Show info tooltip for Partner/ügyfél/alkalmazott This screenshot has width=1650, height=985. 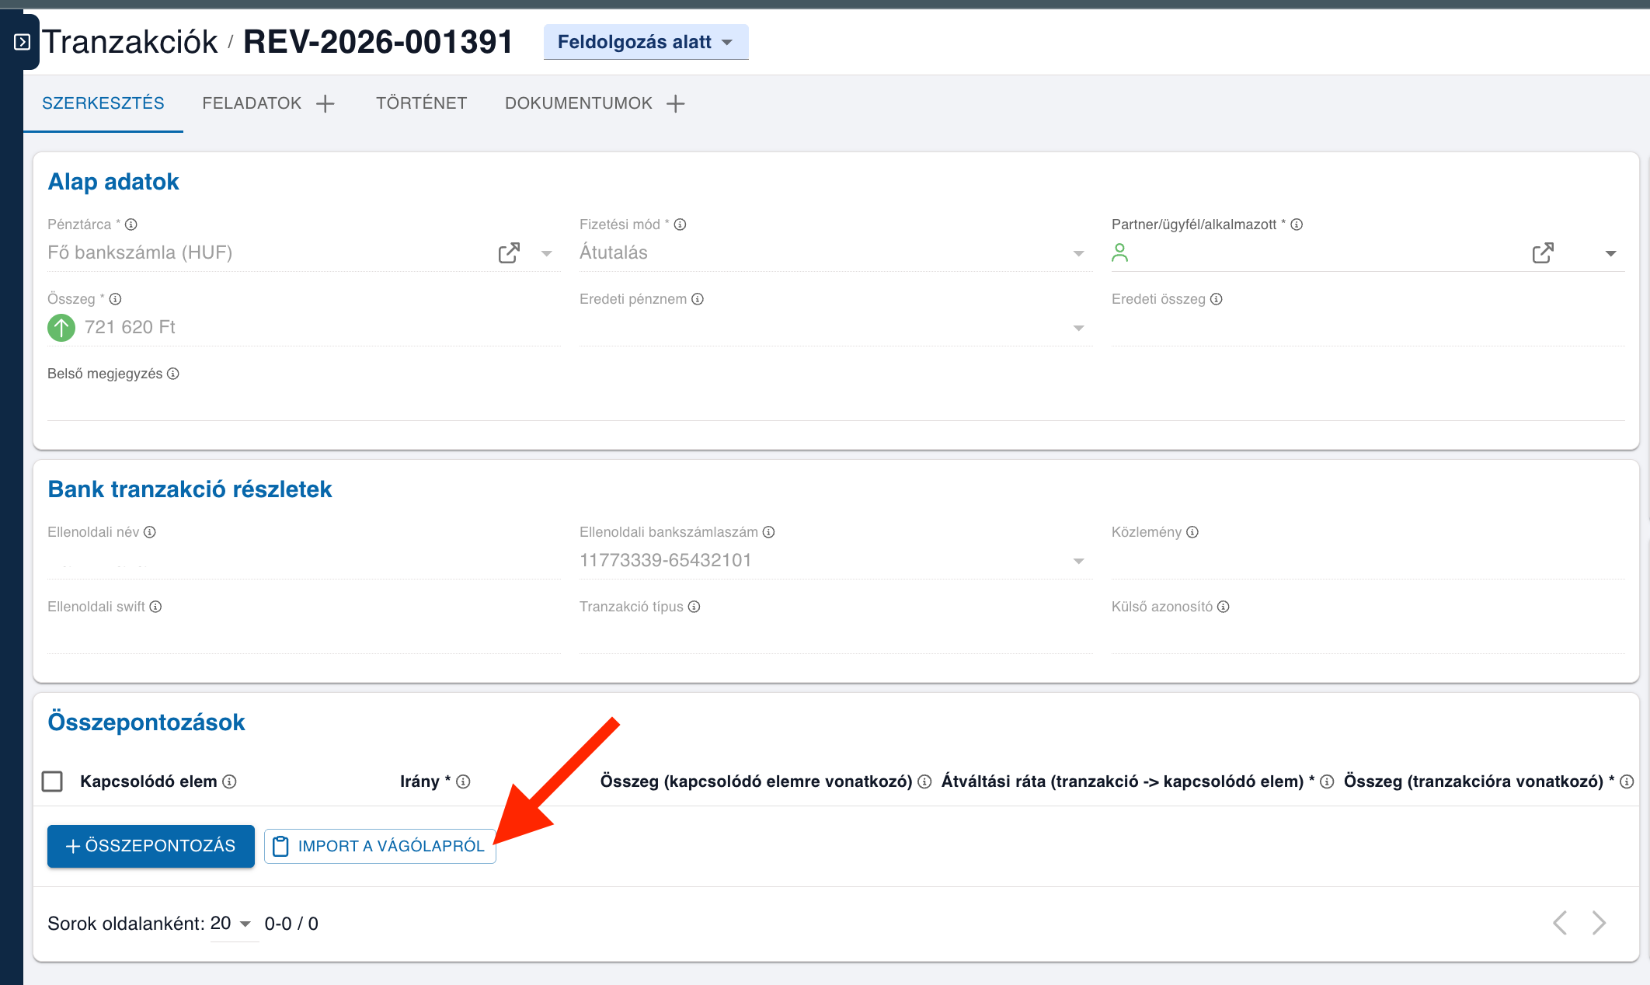(x=1297, y=224)
